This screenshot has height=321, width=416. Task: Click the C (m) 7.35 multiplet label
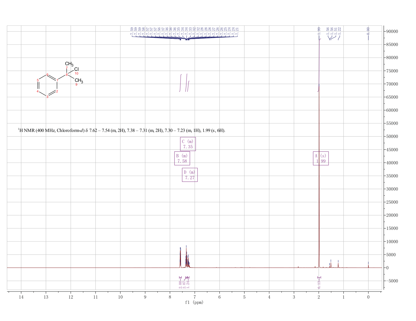point(188,144)
